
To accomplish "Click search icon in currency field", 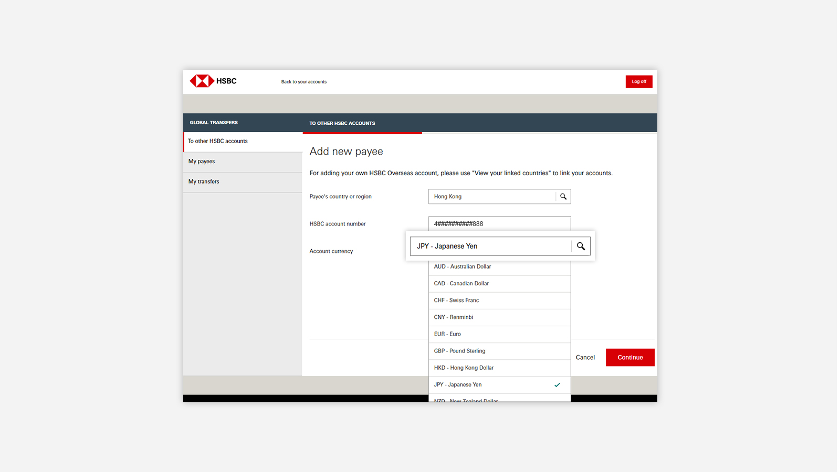I will pyautogui.click(x=581, y=246).
